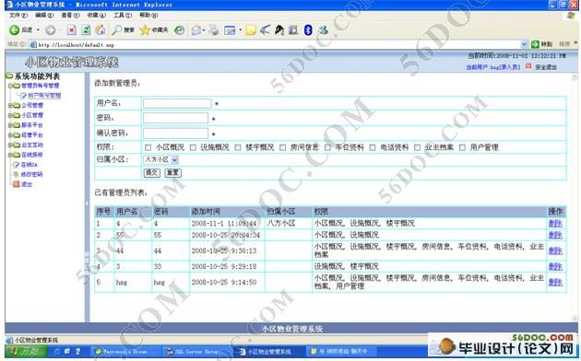The image size is (581, 361).
Task: Click the 确认密码 input field
Action: [175, 134]
